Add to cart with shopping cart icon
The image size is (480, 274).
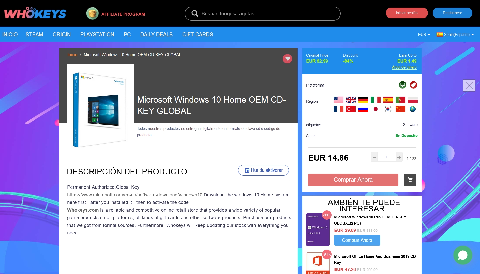tap(410, 180)
